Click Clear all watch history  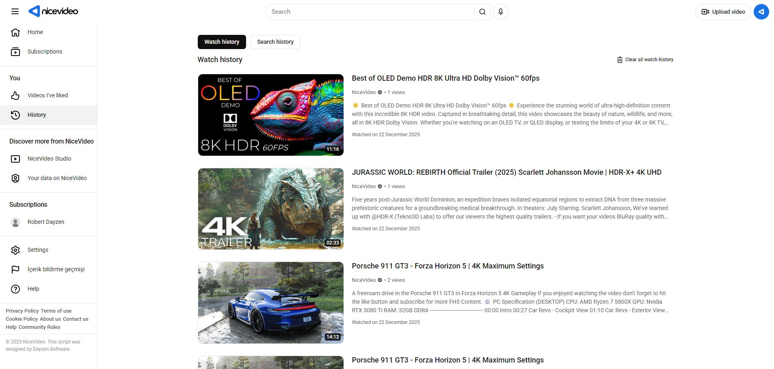point(645,60)
